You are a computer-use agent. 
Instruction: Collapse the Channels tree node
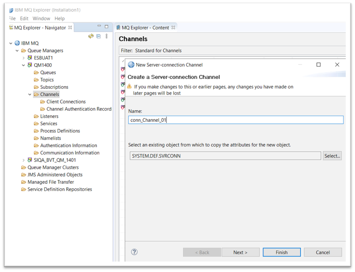point(30,94)
